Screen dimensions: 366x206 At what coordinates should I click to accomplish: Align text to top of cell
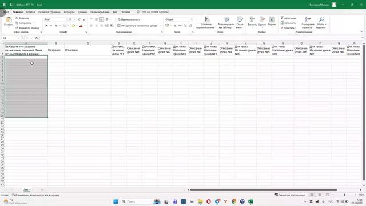tap(91, 19)
